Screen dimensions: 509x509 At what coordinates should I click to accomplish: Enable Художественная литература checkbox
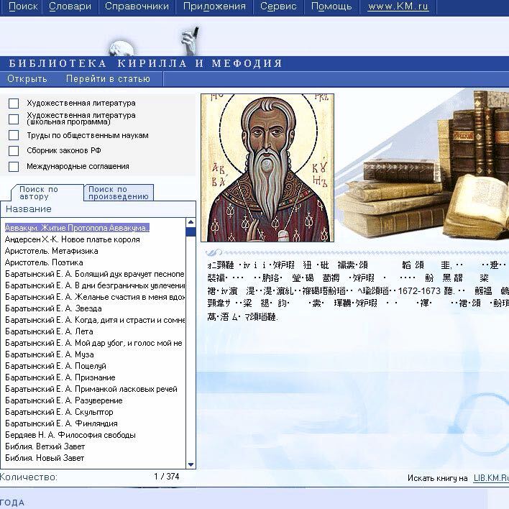(14, 104)
